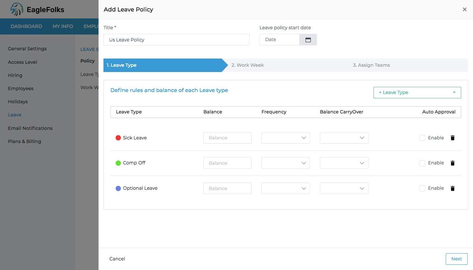
Task: Open the MY INFO menu
Action: click(63, 26)
